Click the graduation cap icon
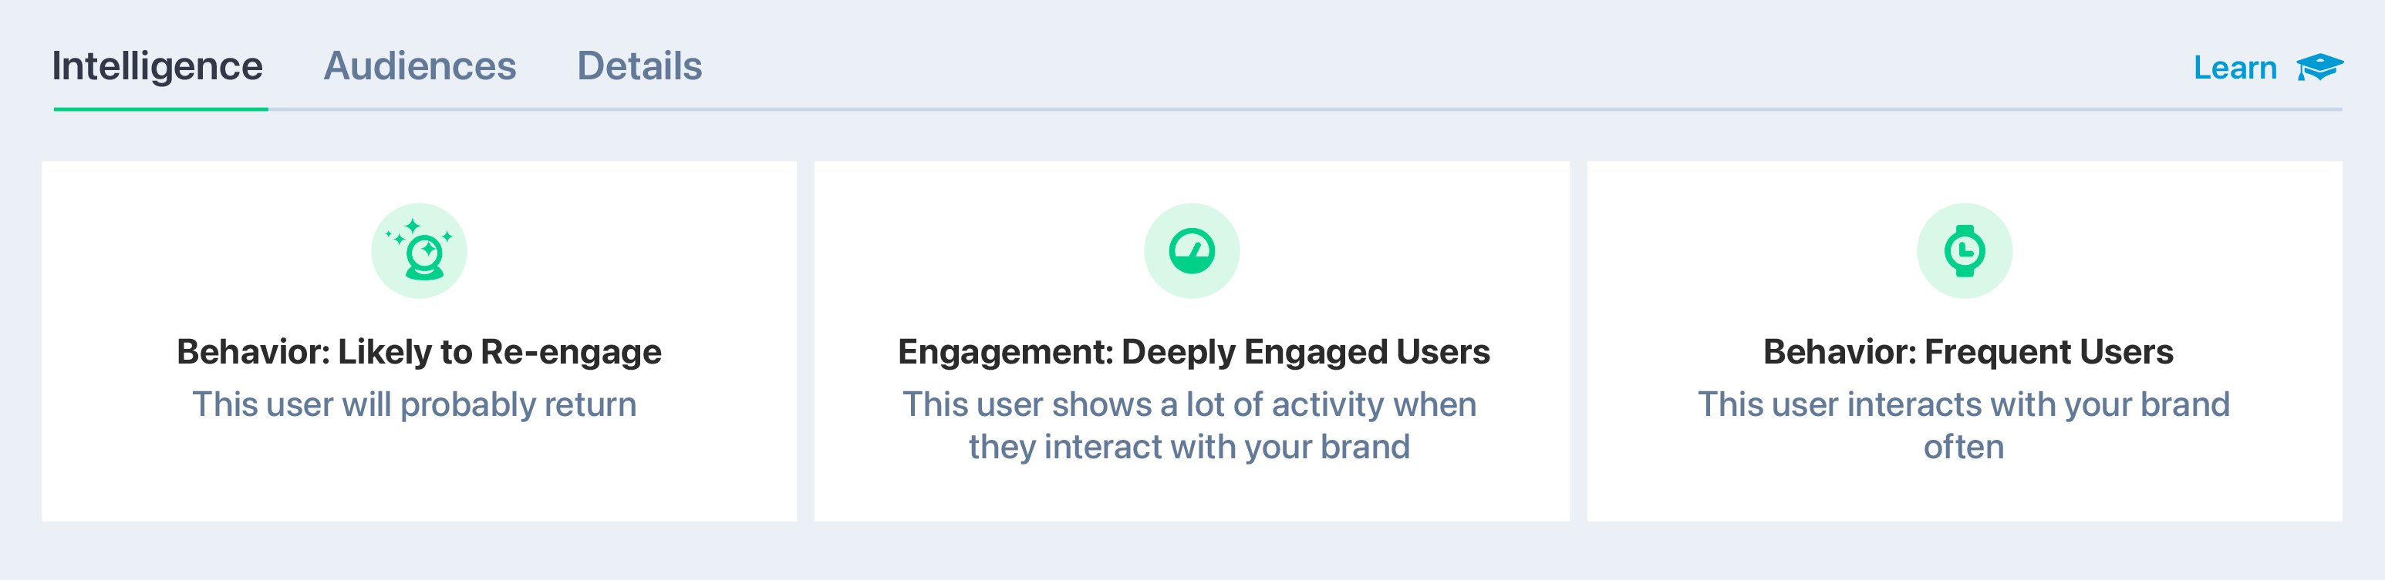The image size is (2385, 580). (2319, 66)
